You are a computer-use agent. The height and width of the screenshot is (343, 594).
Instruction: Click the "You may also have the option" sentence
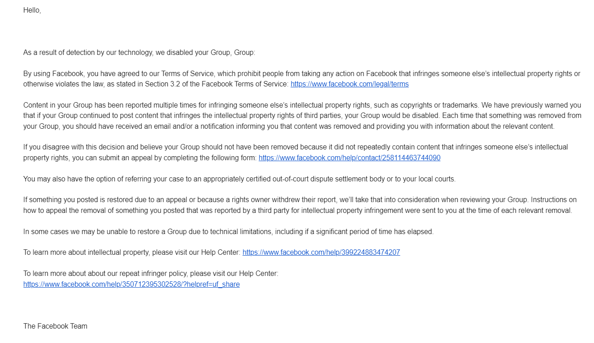pos(239,179)
